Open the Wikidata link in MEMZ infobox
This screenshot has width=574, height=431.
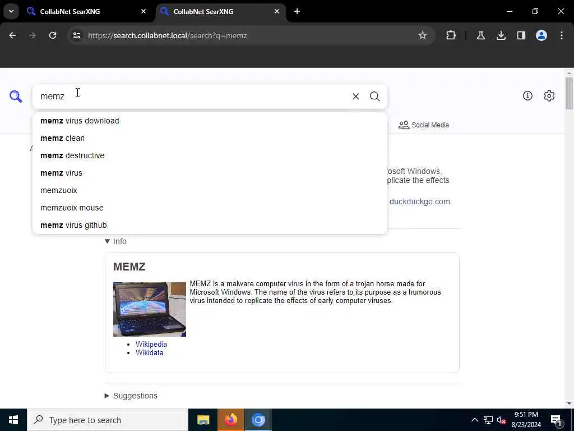(x=149, y=352)
